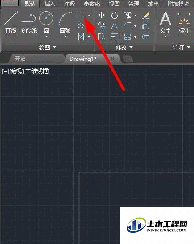Screen dimensions: 194x244
Task: Activate the Mirror tool icon
Action: click(115, 26)
